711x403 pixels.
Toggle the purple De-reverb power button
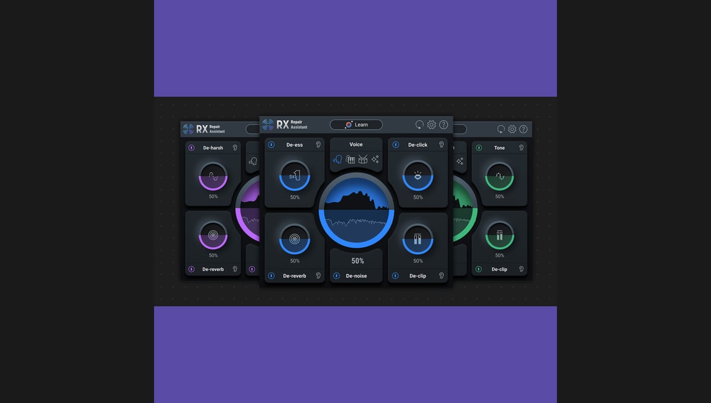(191, 269)
